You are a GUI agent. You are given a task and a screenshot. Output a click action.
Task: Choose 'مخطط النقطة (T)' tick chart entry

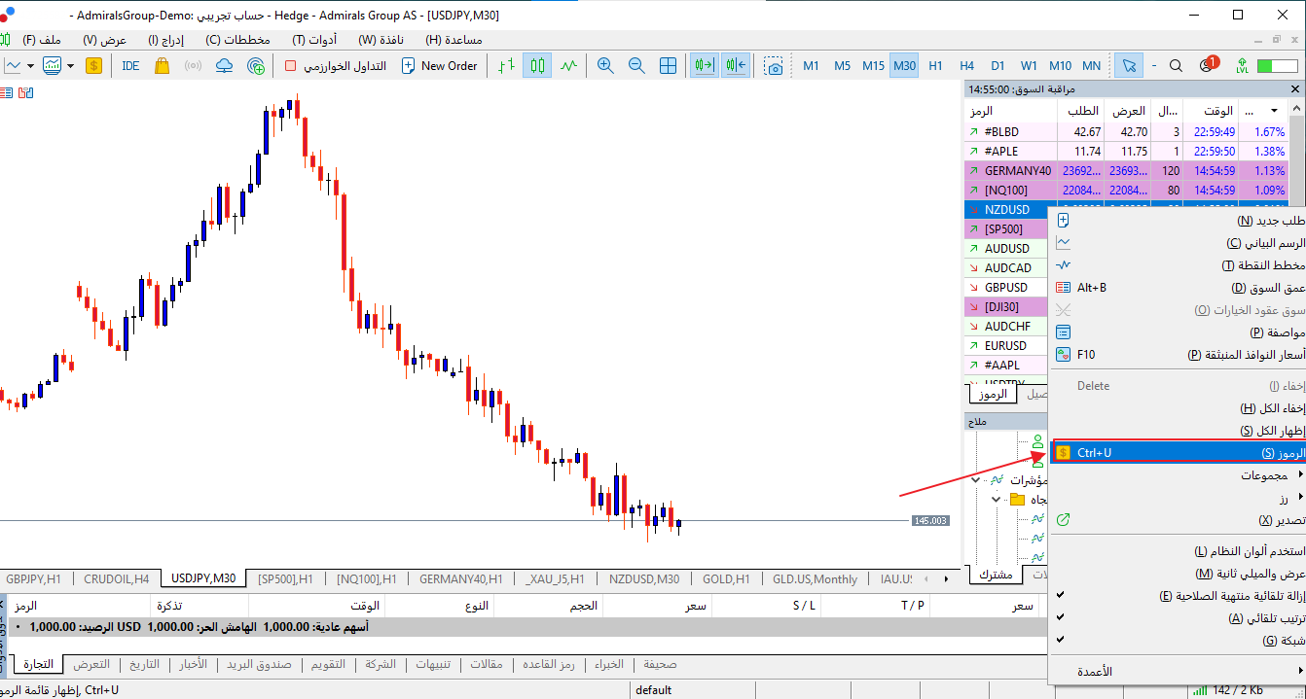1178,265
